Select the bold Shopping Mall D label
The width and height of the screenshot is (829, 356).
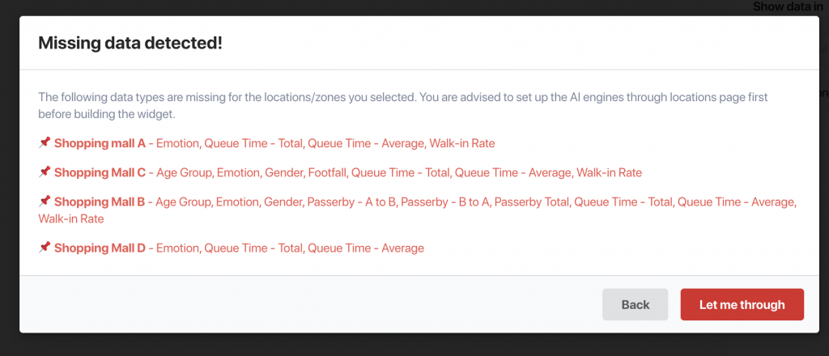(x=100, y=248)
